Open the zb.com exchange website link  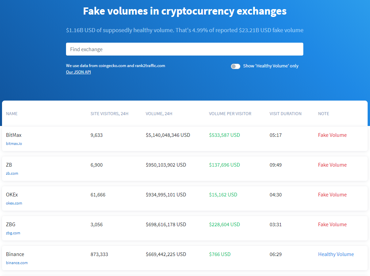12,173
